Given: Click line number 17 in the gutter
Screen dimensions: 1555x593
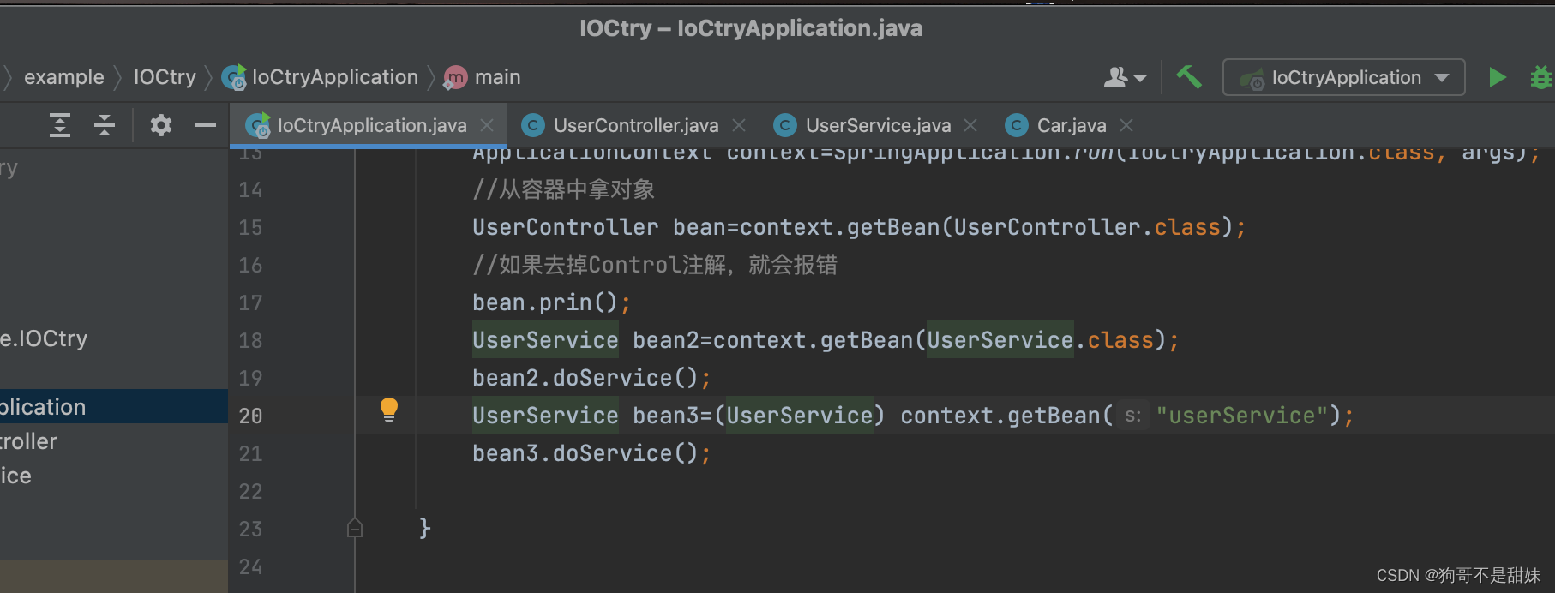Looking at the screenshot, I should click(250, 302).
